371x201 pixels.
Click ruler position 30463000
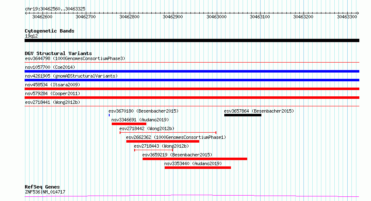(x=216, y=17)
